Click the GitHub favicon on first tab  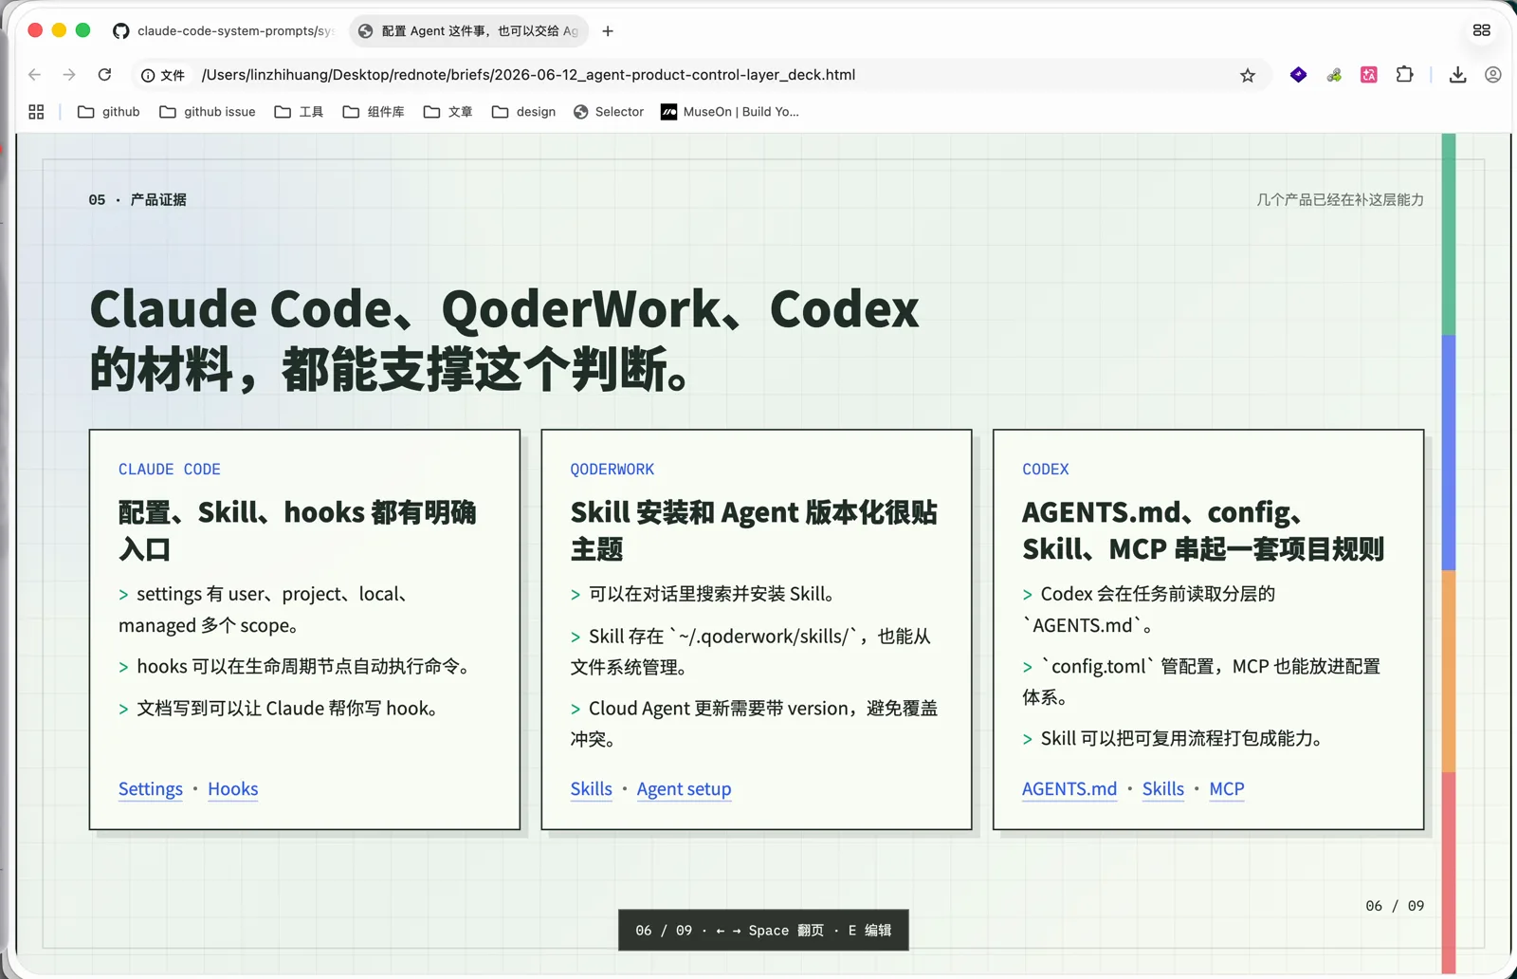click(120, 31)
